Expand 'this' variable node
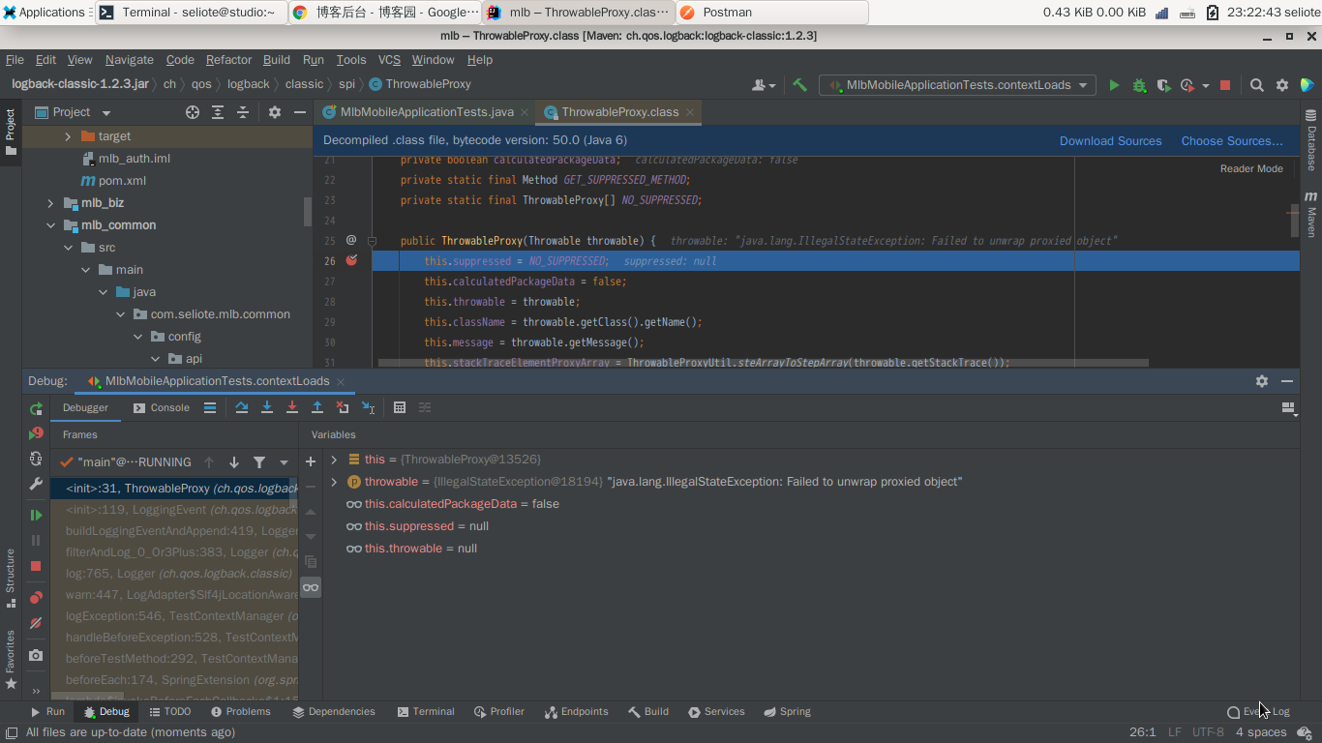1322x743 pixels. 334,460
